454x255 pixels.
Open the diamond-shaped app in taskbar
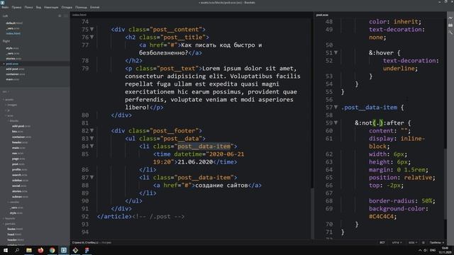75,250
